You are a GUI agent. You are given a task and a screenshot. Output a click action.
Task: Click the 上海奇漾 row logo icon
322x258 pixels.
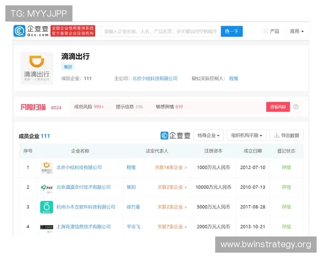point(47,227)
